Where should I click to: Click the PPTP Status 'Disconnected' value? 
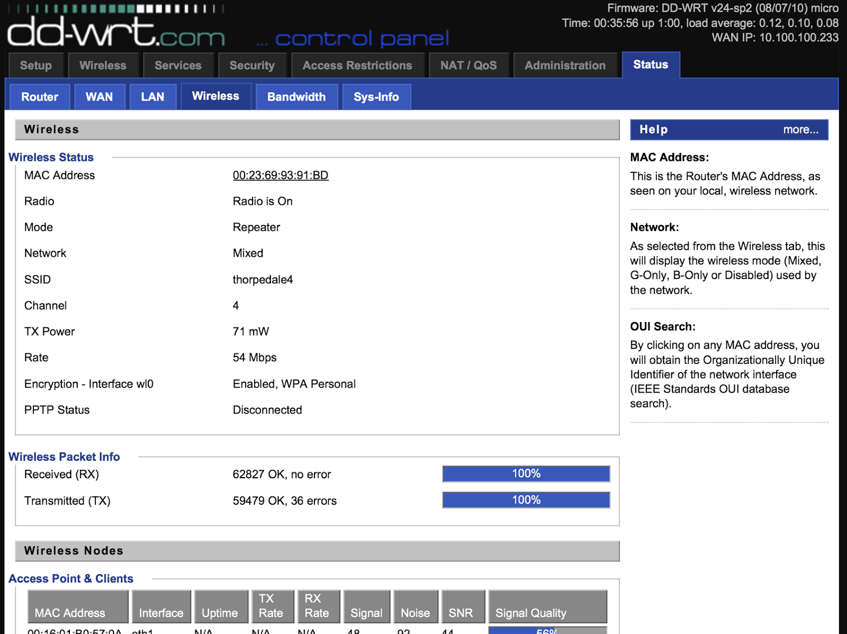(x=267, y=410)
